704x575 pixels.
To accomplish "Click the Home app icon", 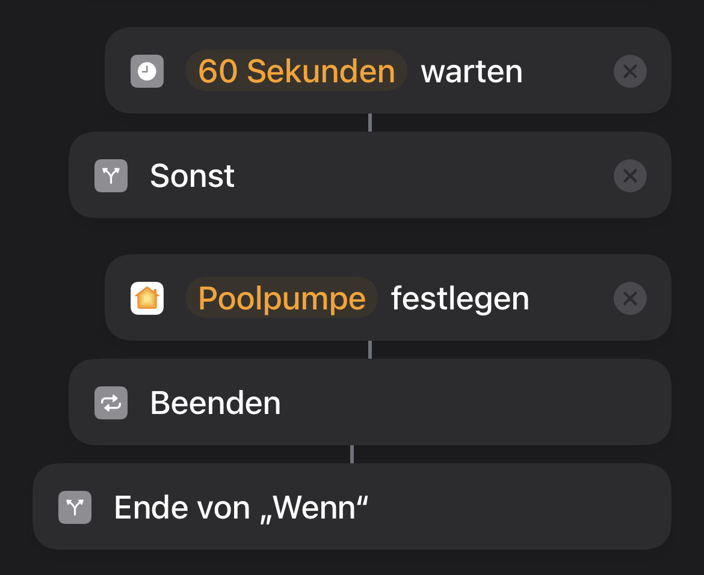I will pyautogui.click(x=147, y=298).
